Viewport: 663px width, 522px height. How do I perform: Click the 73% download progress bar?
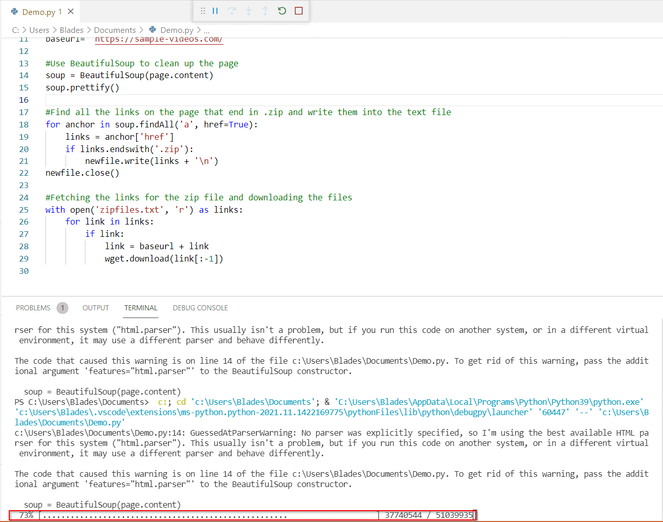(206, 515)
